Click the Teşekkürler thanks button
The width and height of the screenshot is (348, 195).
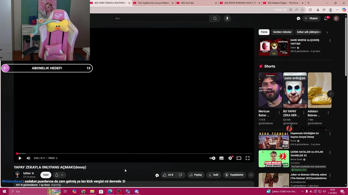coord(234,175)
